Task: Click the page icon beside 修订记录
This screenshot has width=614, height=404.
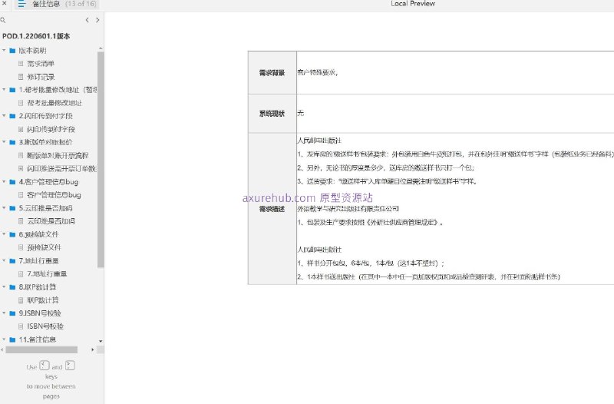Action: [21, 77]
